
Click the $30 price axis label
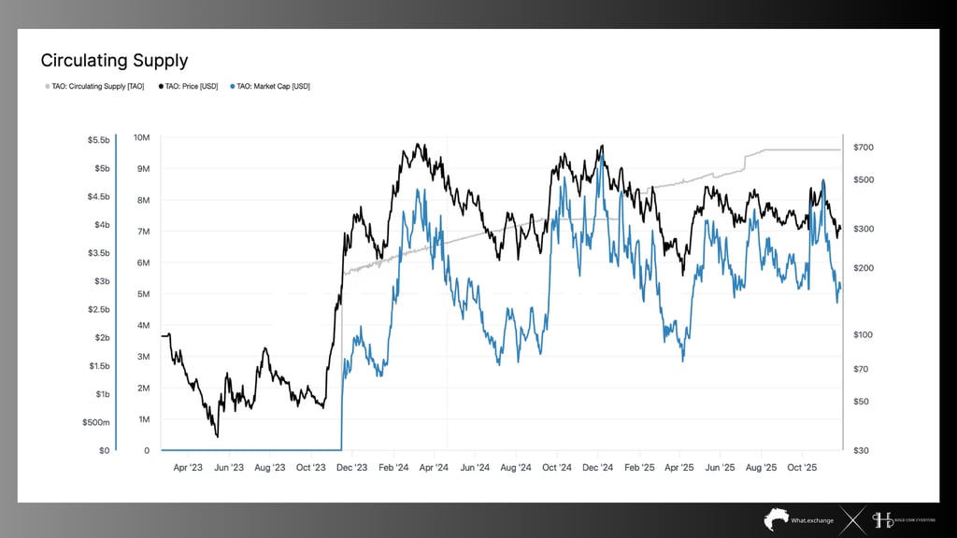point(861,451)
